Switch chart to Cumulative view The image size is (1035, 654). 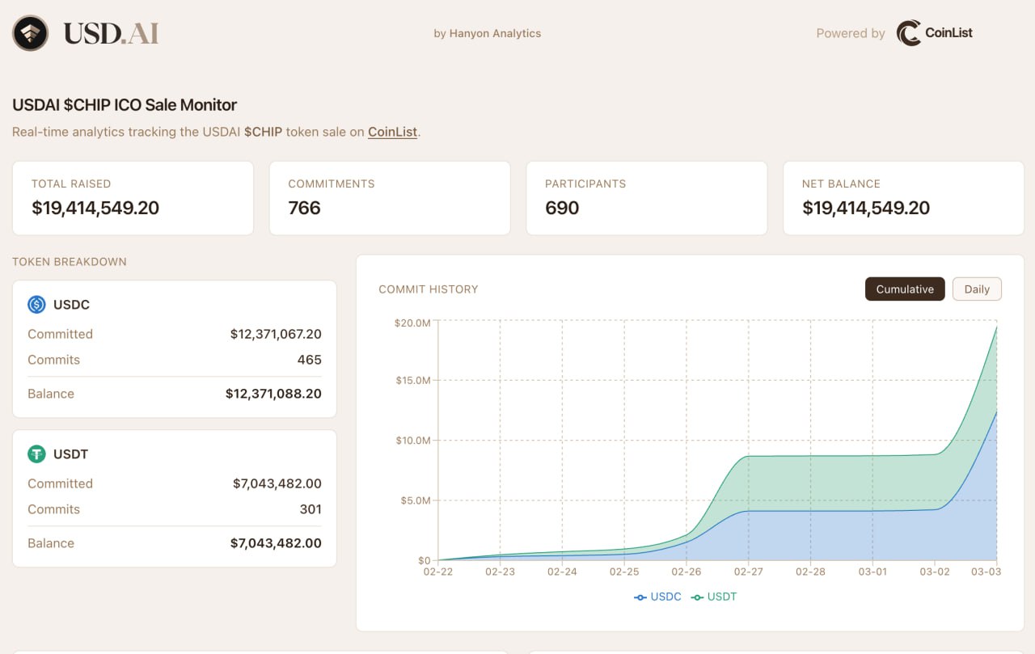905,289
